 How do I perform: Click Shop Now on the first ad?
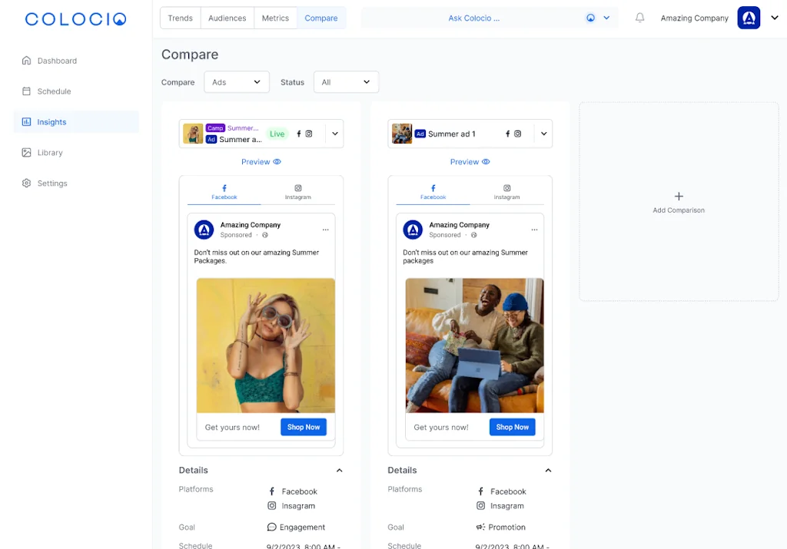click(304, 427)
